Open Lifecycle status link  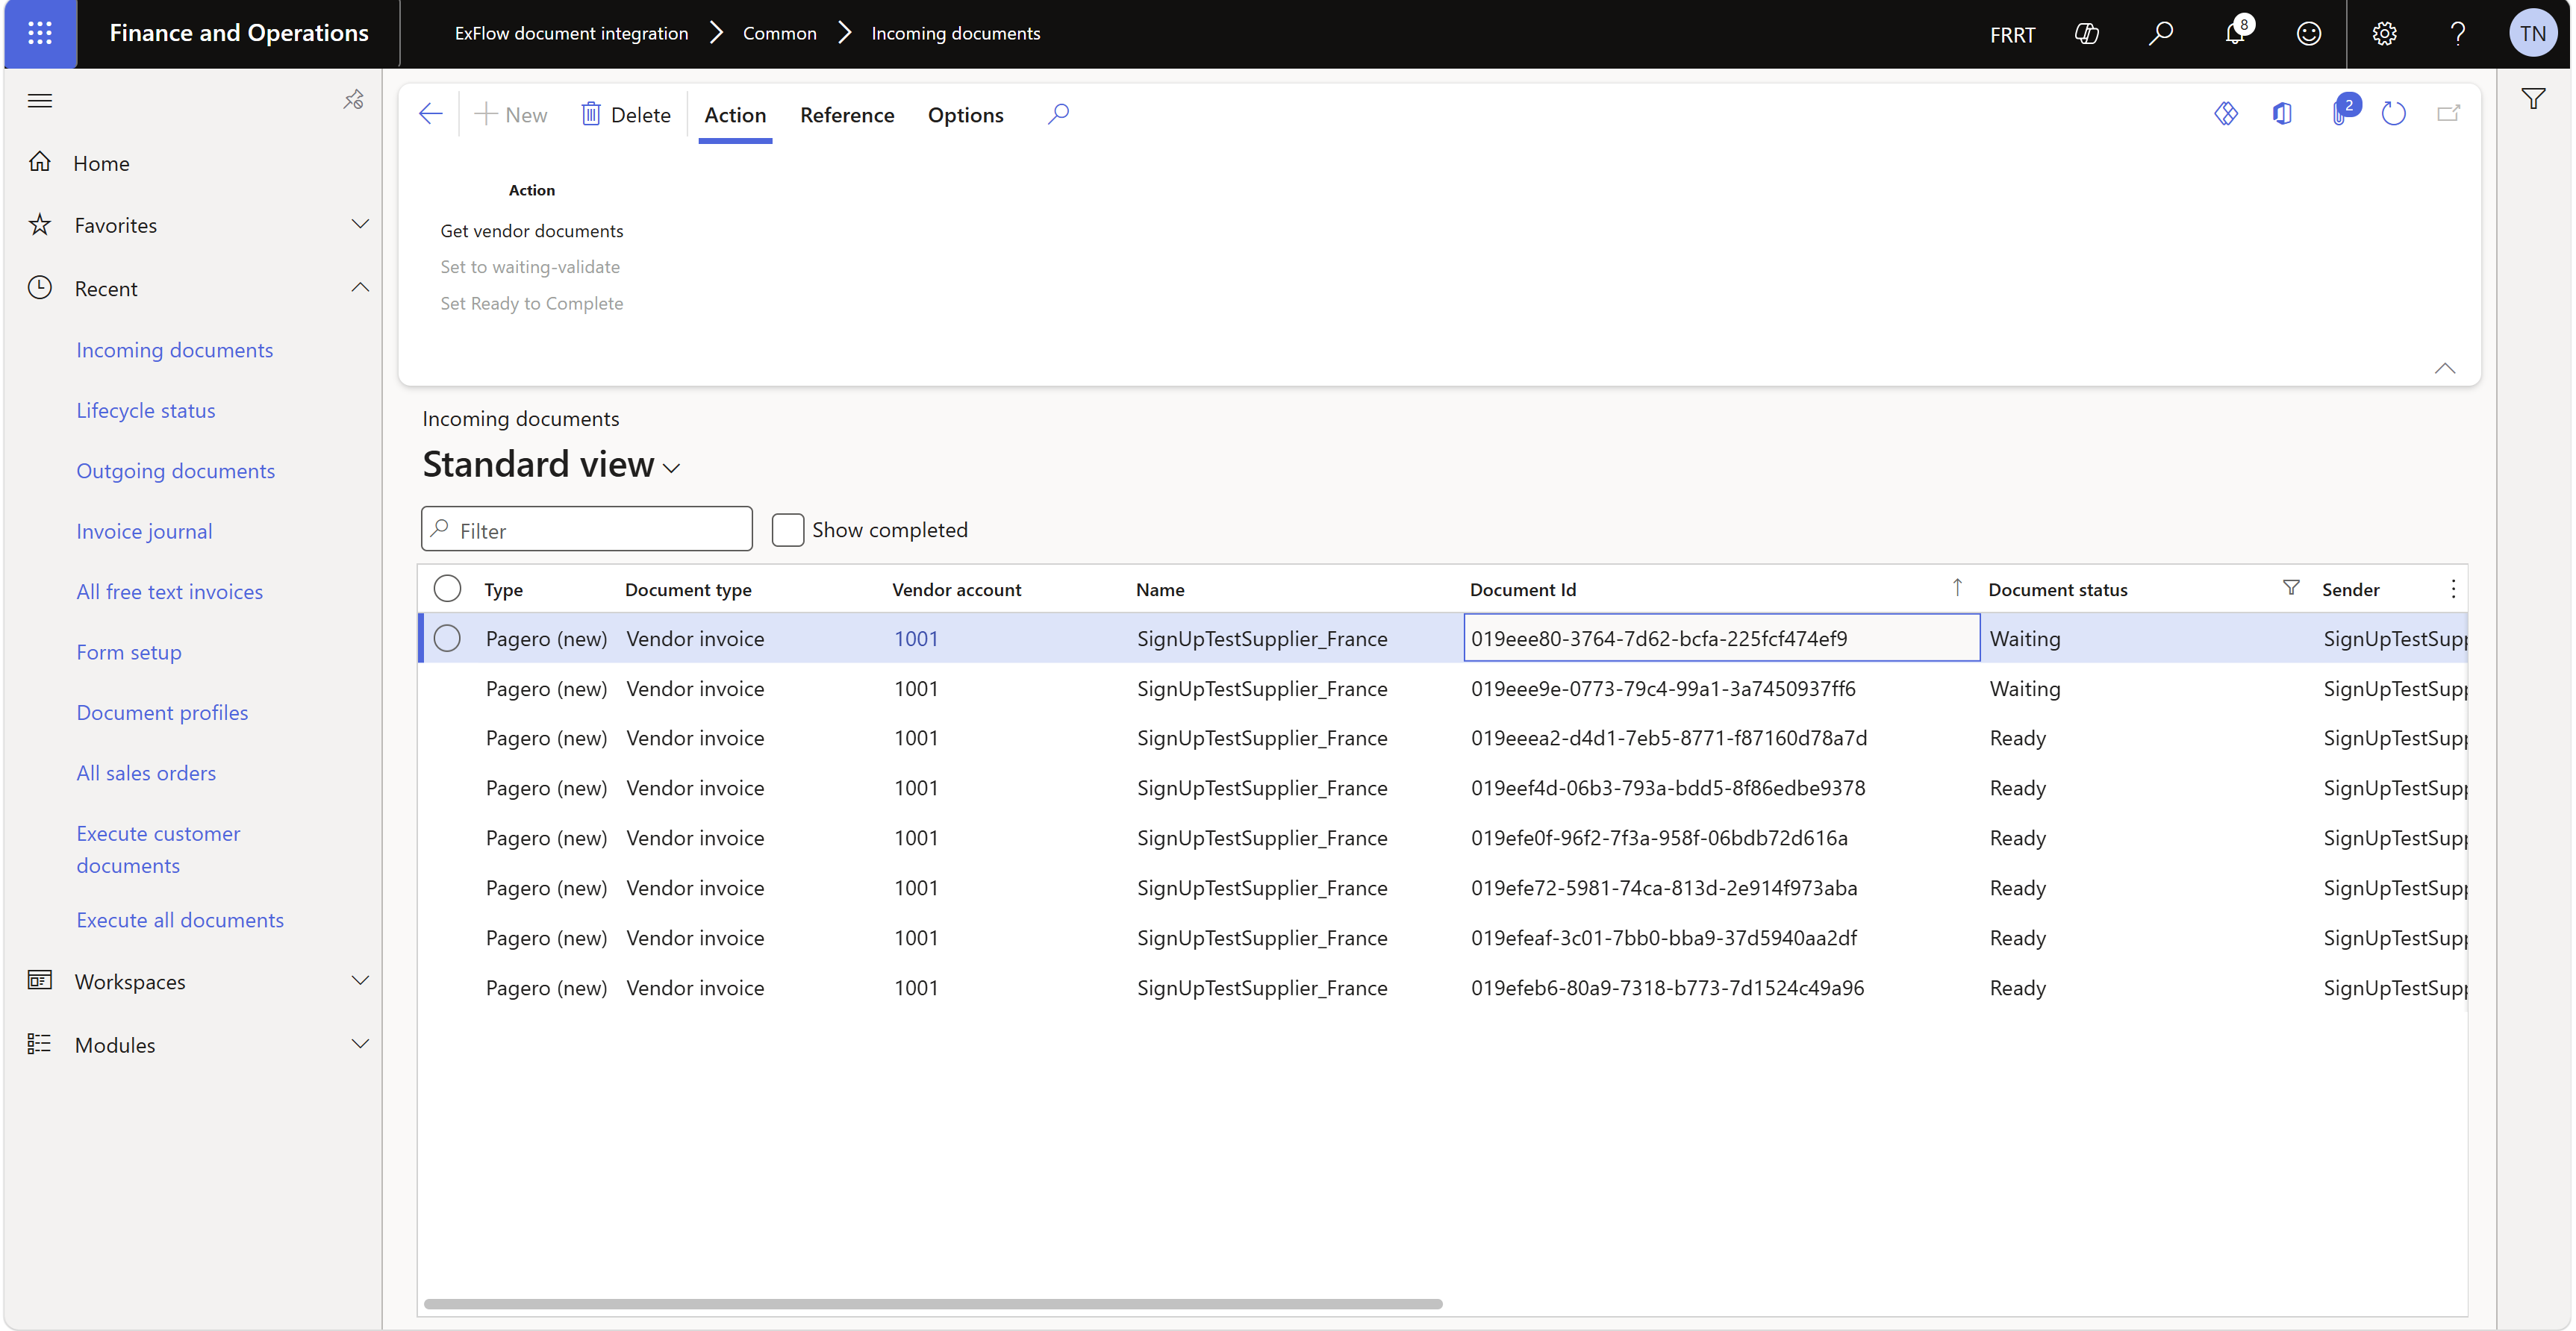[x=146, y=410]
